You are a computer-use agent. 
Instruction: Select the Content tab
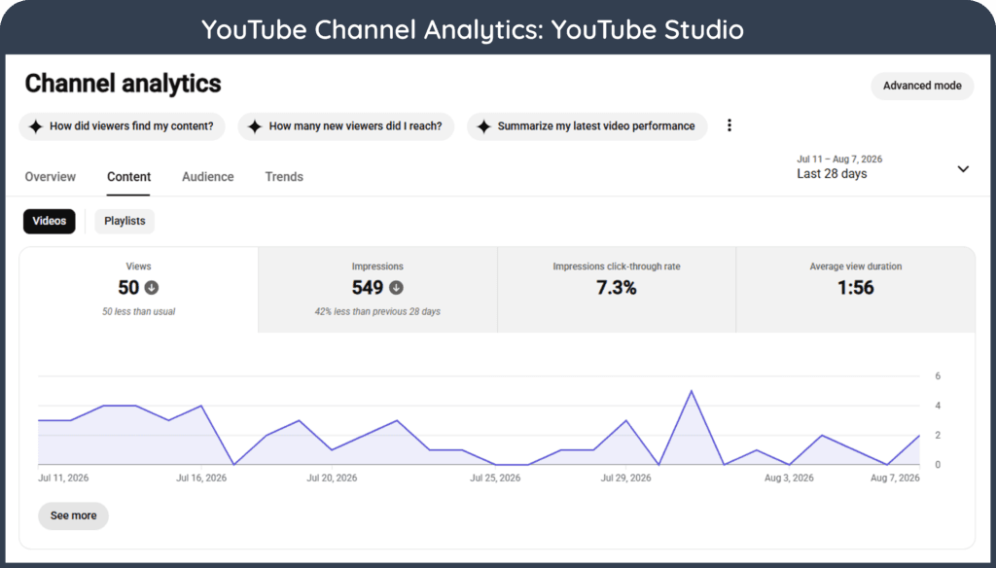[x=129, y=177]
